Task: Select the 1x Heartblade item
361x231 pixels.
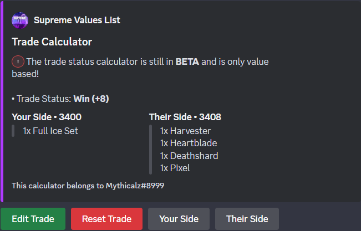Action: tap(188, 143)
